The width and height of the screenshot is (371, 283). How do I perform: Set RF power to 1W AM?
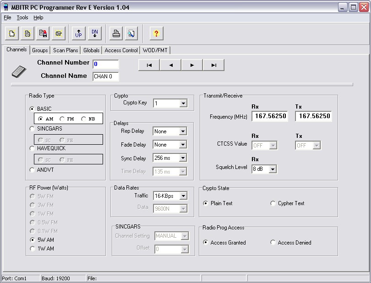click(x=32, y=249)
